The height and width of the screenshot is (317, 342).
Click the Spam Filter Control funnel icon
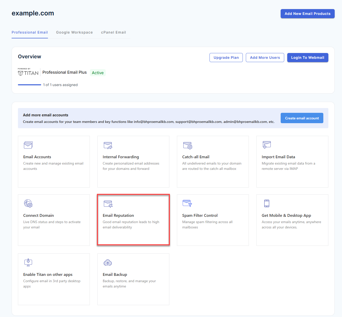(187, 203)
